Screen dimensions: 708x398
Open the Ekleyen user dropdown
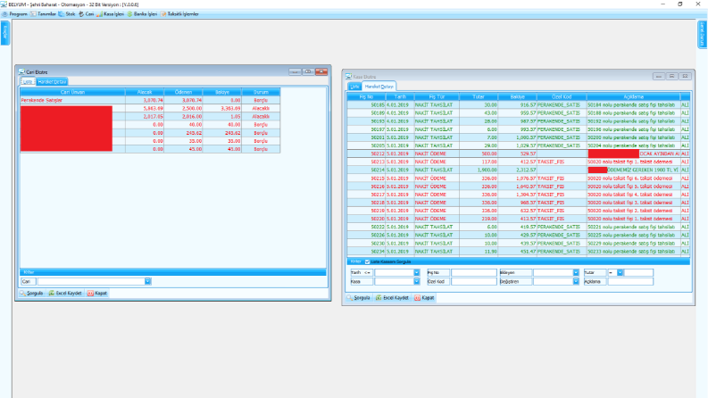(x=576, y=272)
